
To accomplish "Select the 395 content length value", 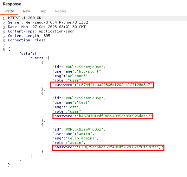I will click(x=47, y=36).
